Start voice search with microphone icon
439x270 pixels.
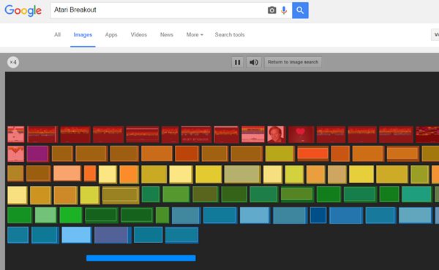[284, 10]
